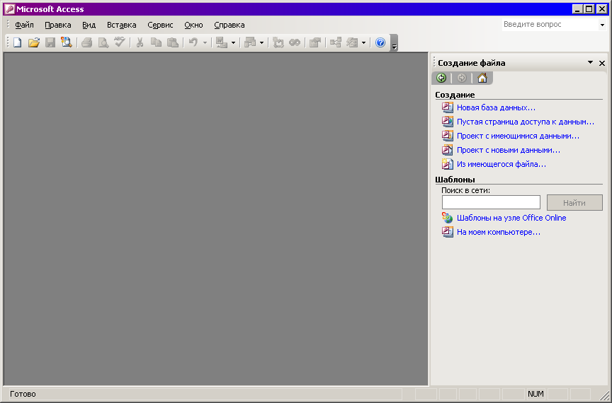Close the 'Создание файла' task pane
612x403 pixels.
tap(602, 63)
